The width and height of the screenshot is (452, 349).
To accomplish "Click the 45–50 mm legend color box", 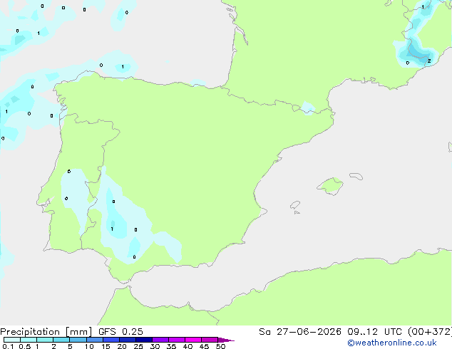I will [x=210, y=340].
